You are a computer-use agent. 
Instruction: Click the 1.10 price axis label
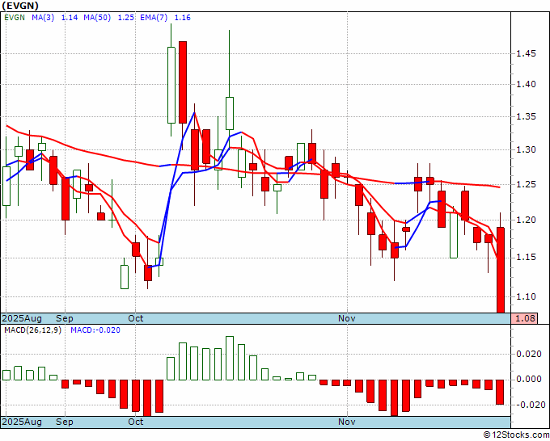click(526, 296)
